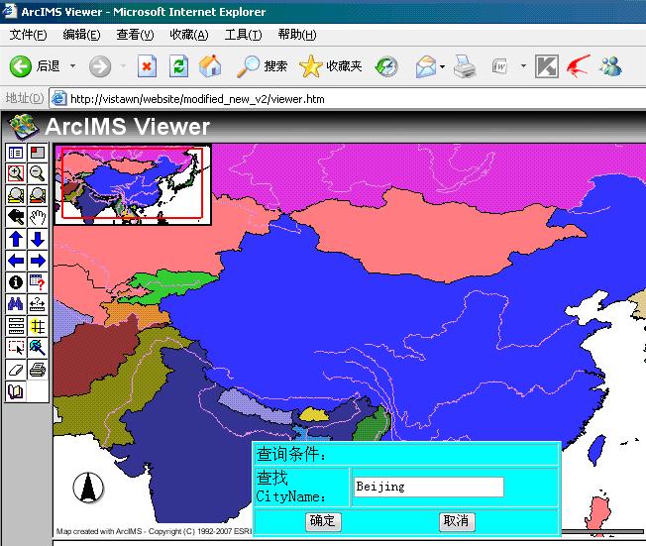The height and width of the screenshot is (546, 646).
Task: Expand the Mail button dropdown arrow
Action: coord(443,66)
